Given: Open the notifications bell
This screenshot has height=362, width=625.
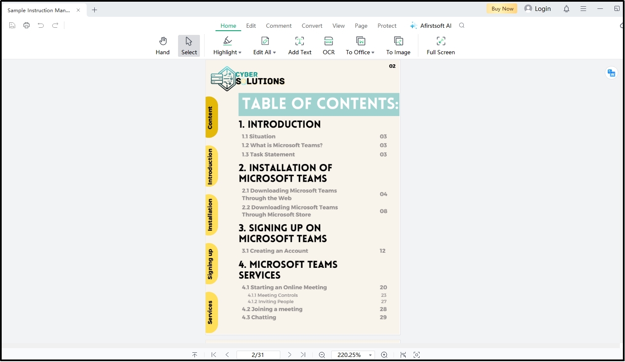Looking at the screenshot, I should coord(566,9).
